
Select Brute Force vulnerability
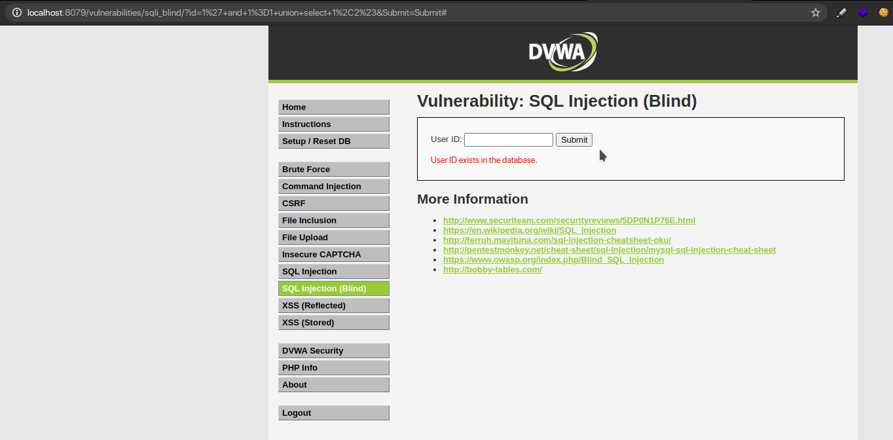[334, 169]
